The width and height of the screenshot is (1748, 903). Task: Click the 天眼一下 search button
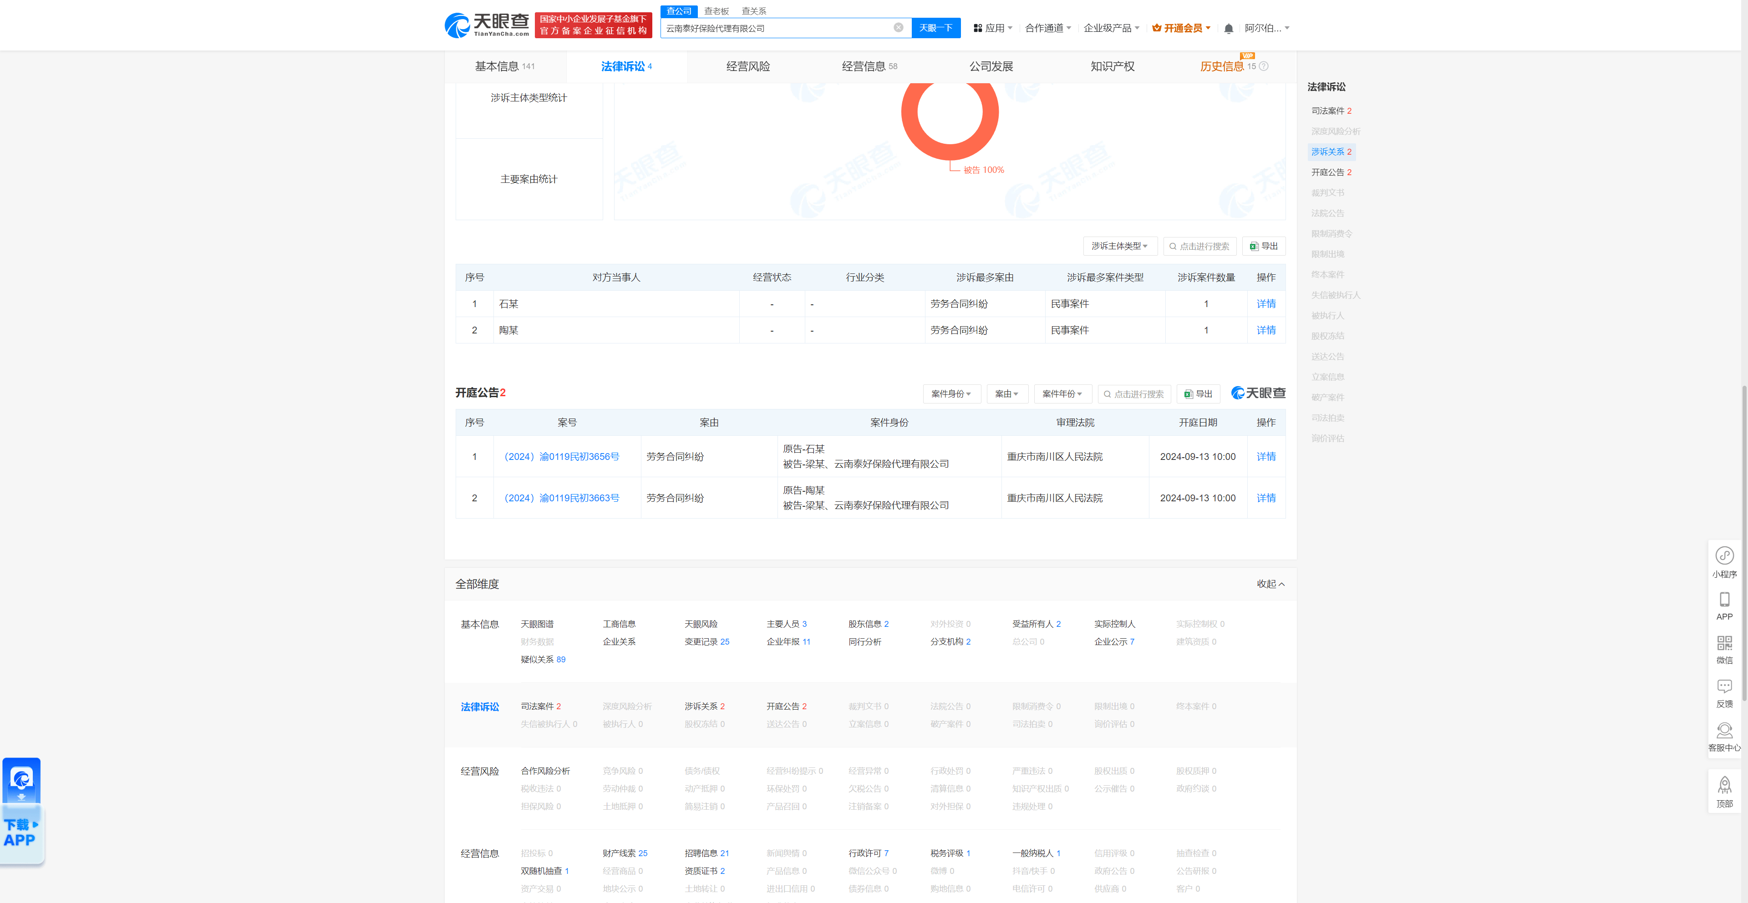point(936,28)
